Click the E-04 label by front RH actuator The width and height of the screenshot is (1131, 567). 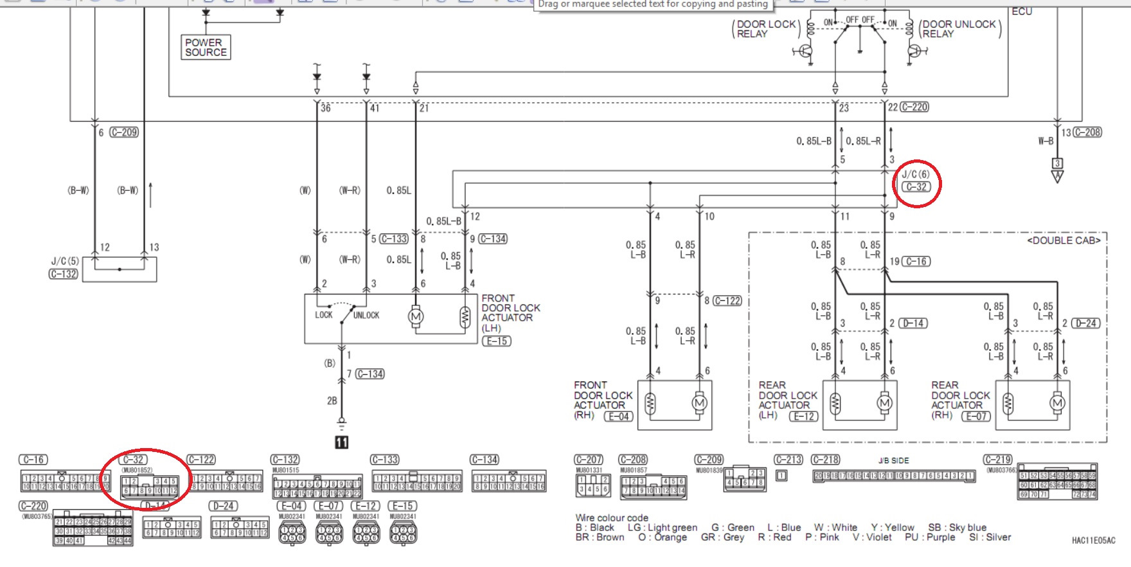(619, 416)
